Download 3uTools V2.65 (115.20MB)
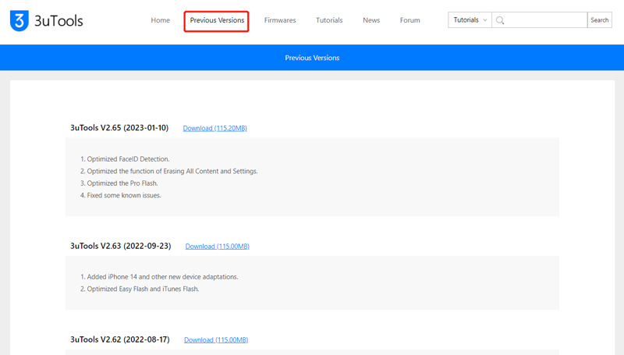 click(x=215, y=128)
